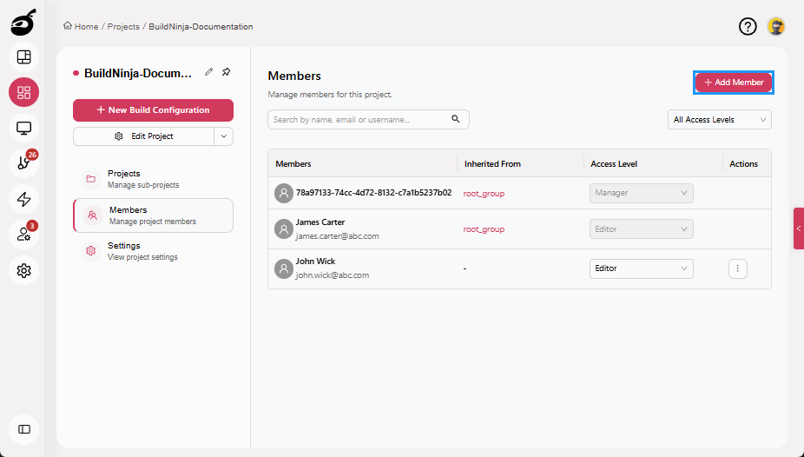Viewport: 804px width, 457px height.
Task: Click the help question mark icon
Action: click(x=748, y=26)
